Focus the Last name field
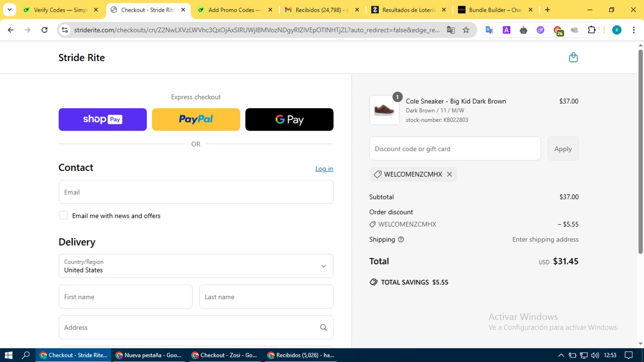This screenshot has height=362, width=644. coord(266,297)
